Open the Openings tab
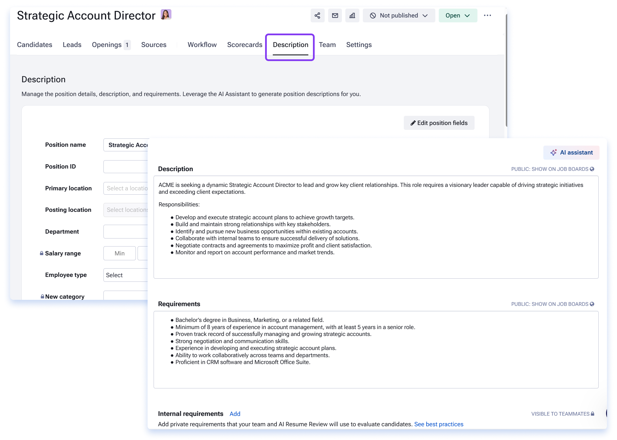The width and height of the screenshot is (617, 440). tap(107, 45)
